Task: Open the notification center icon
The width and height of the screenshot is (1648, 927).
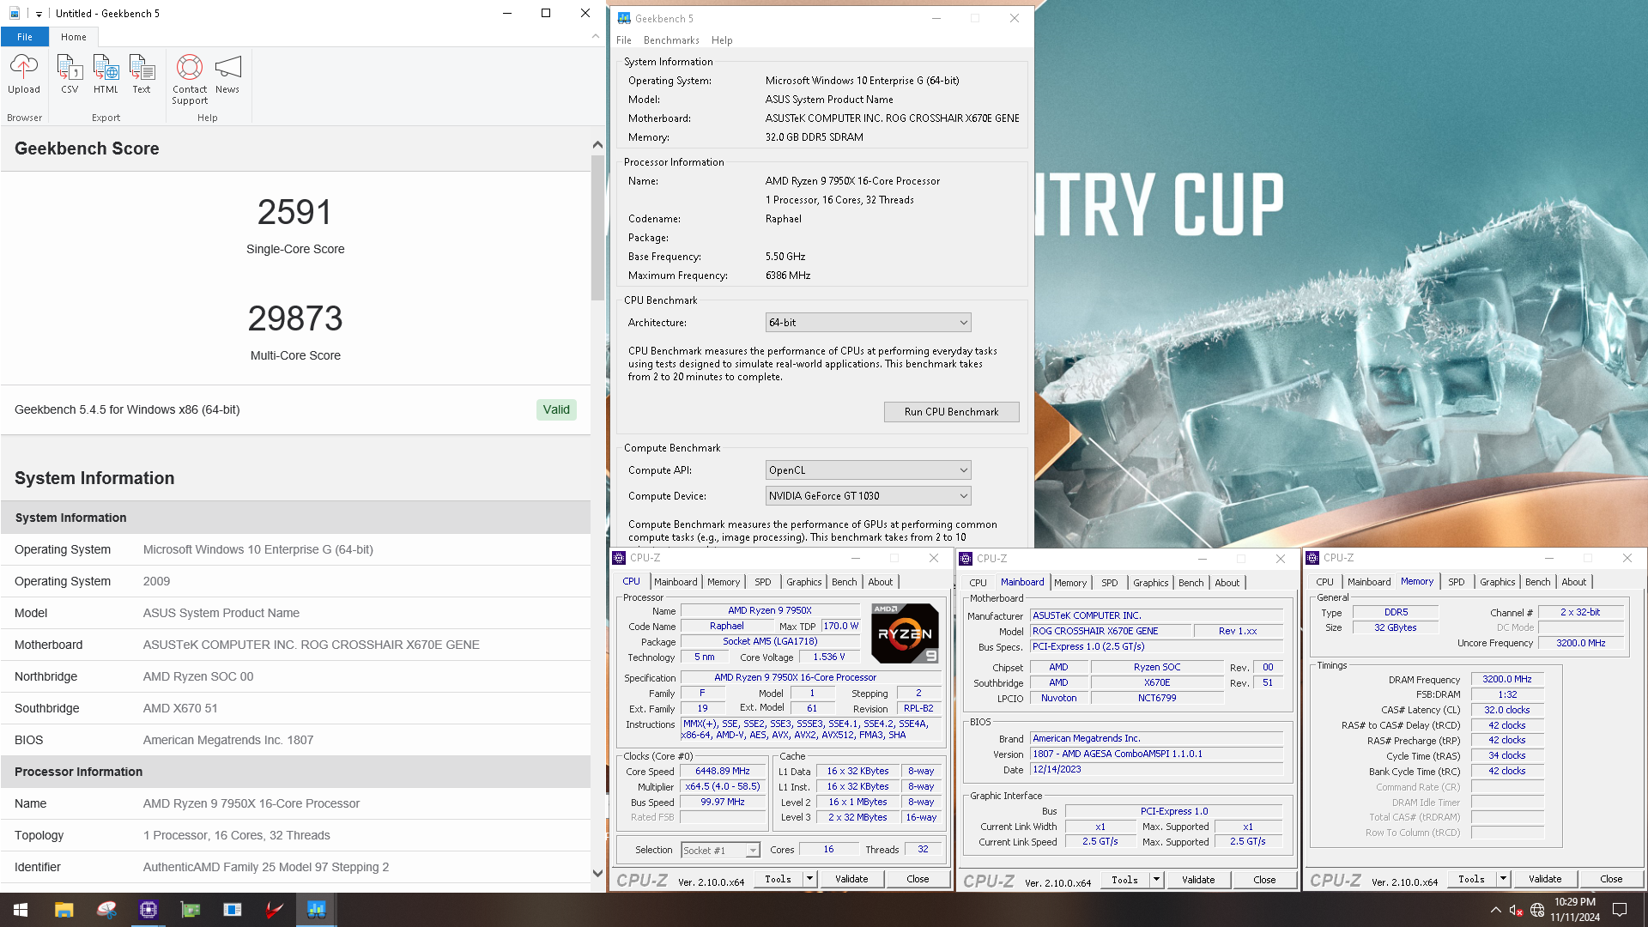Action: (1620, 910)
